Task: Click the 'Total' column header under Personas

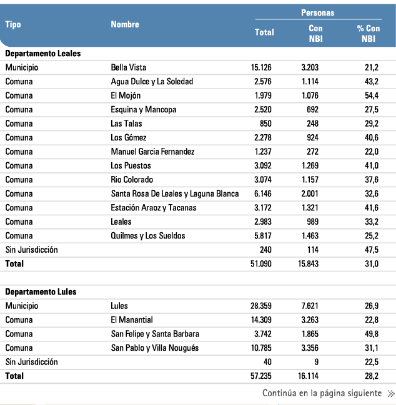Action: click(264, 32)
